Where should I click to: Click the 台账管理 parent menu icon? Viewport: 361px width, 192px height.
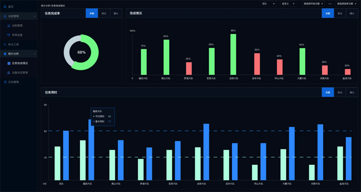coord(5,16)
